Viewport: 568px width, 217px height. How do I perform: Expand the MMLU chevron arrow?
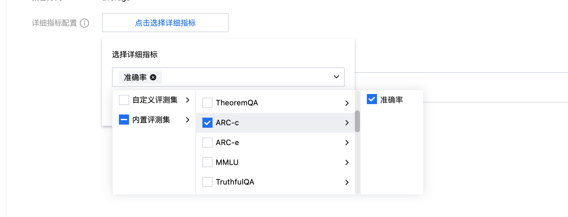[347, 162]
